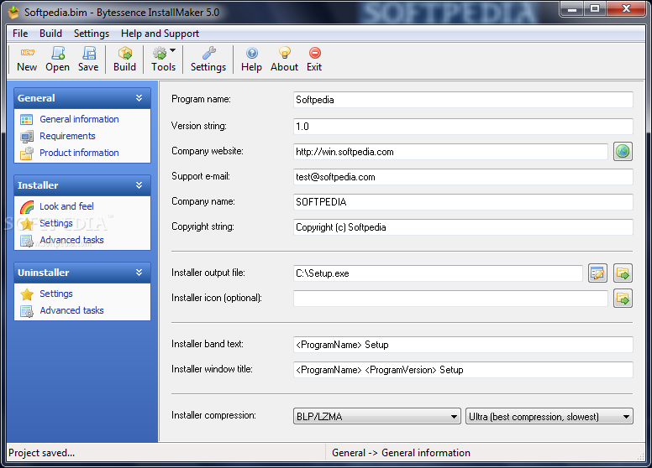Image resolution: width=652 pixels, height=468 pixels.
Task: Click the Copyright string field
Action: pos(463,227)
